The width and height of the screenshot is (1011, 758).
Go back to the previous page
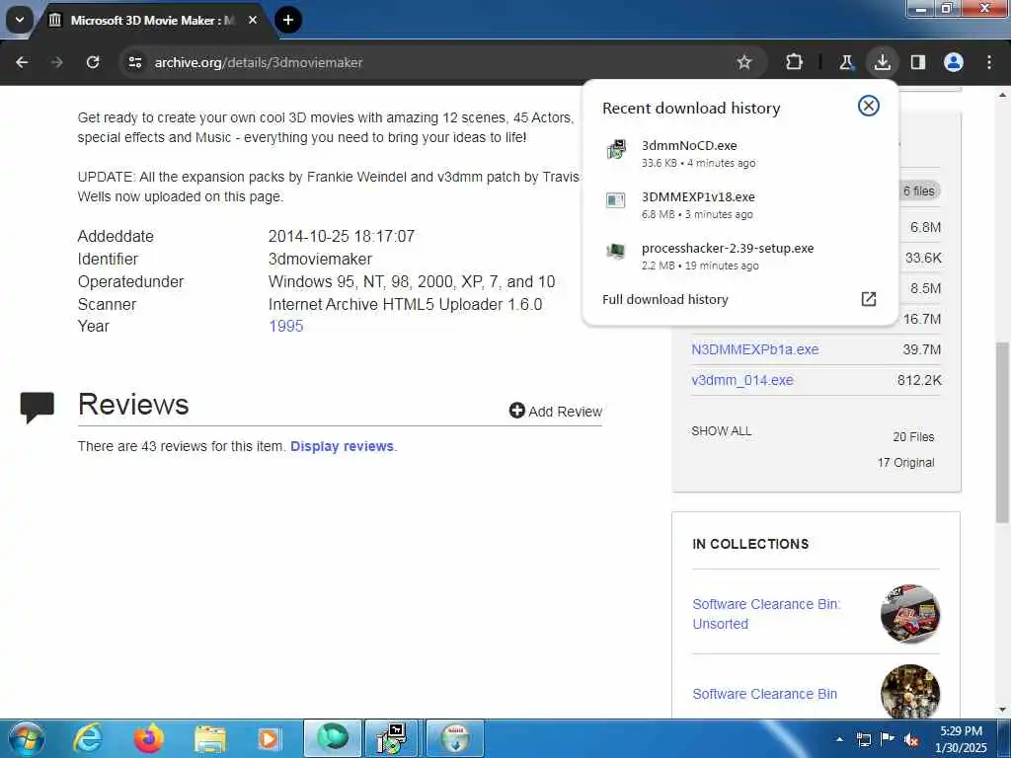click(x=22, y=62)
